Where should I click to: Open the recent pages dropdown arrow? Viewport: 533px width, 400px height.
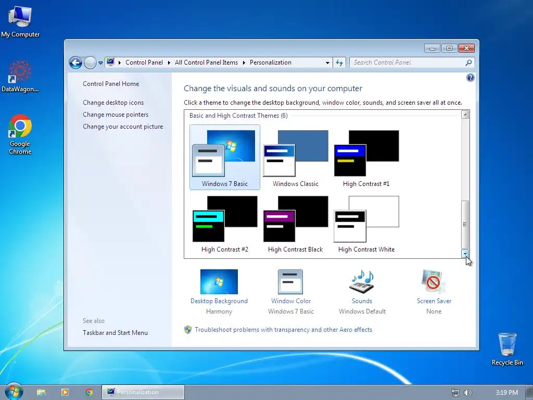[100, 63]
